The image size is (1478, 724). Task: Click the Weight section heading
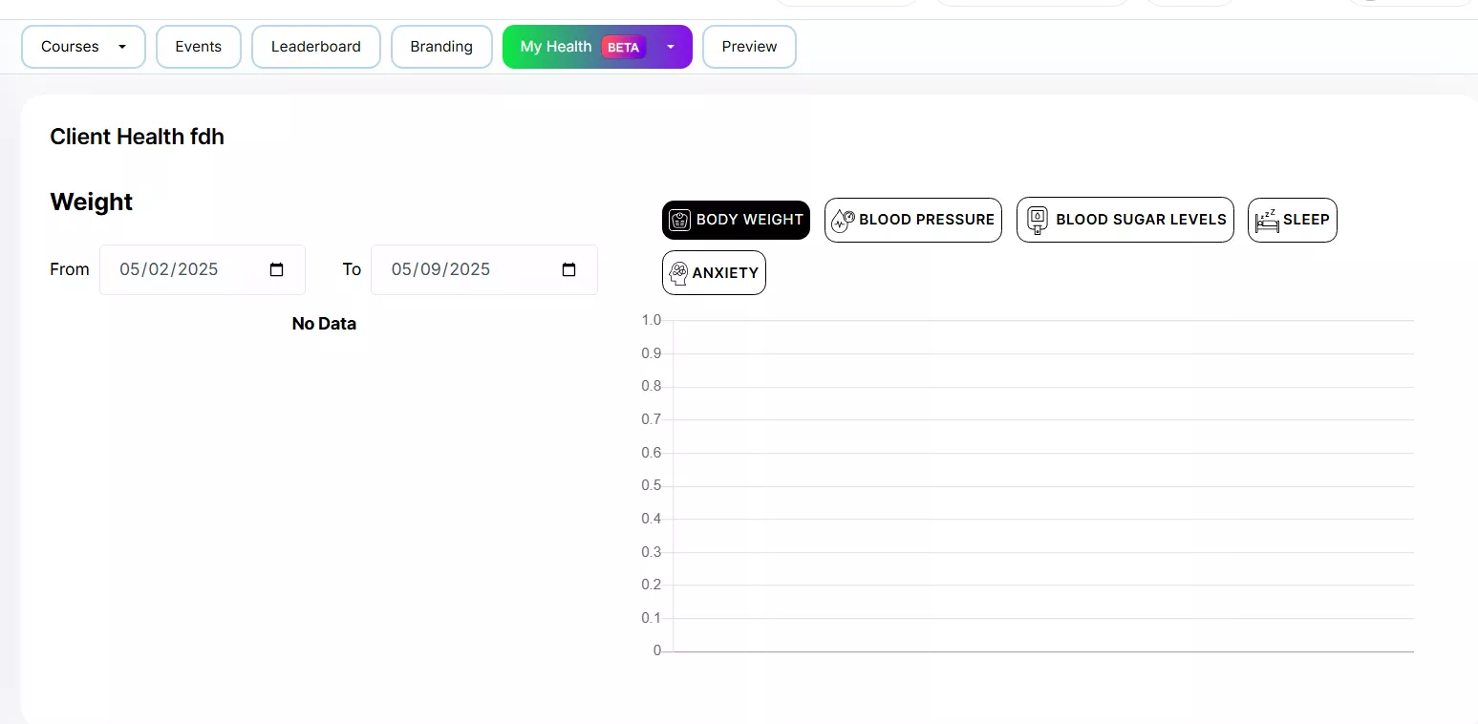(x=91, y=202)
